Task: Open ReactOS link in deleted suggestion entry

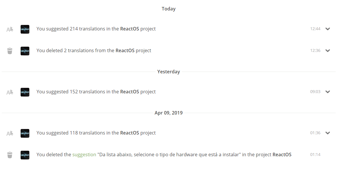Action: [282, 155]
